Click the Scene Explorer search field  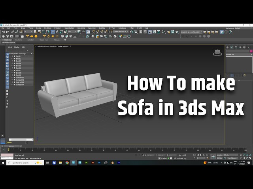tap(16, 50)
